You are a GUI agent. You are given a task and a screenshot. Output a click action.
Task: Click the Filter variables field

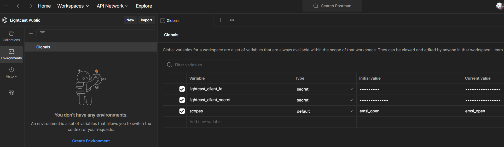tap(202, 65)
